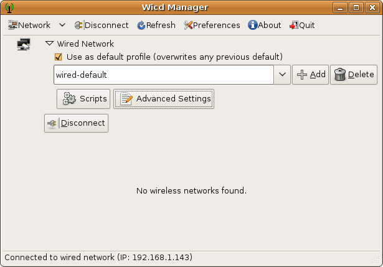Open the wired profile dropdown list
The image size is (383, 267).
pyautogui.click(x=281, y=75)
